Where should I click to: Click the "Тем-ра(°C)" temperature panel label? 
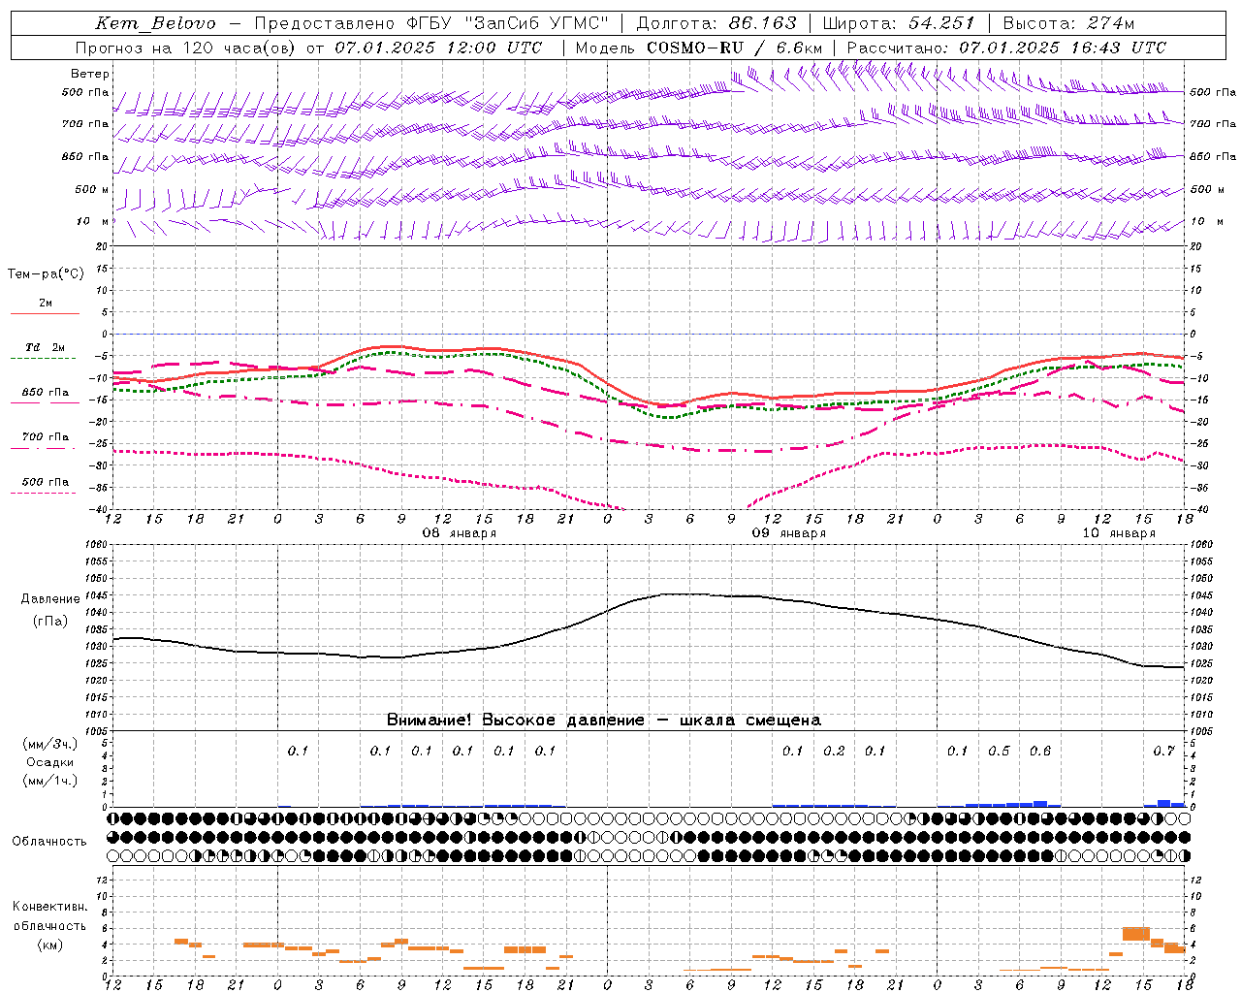tap(46, 274)
